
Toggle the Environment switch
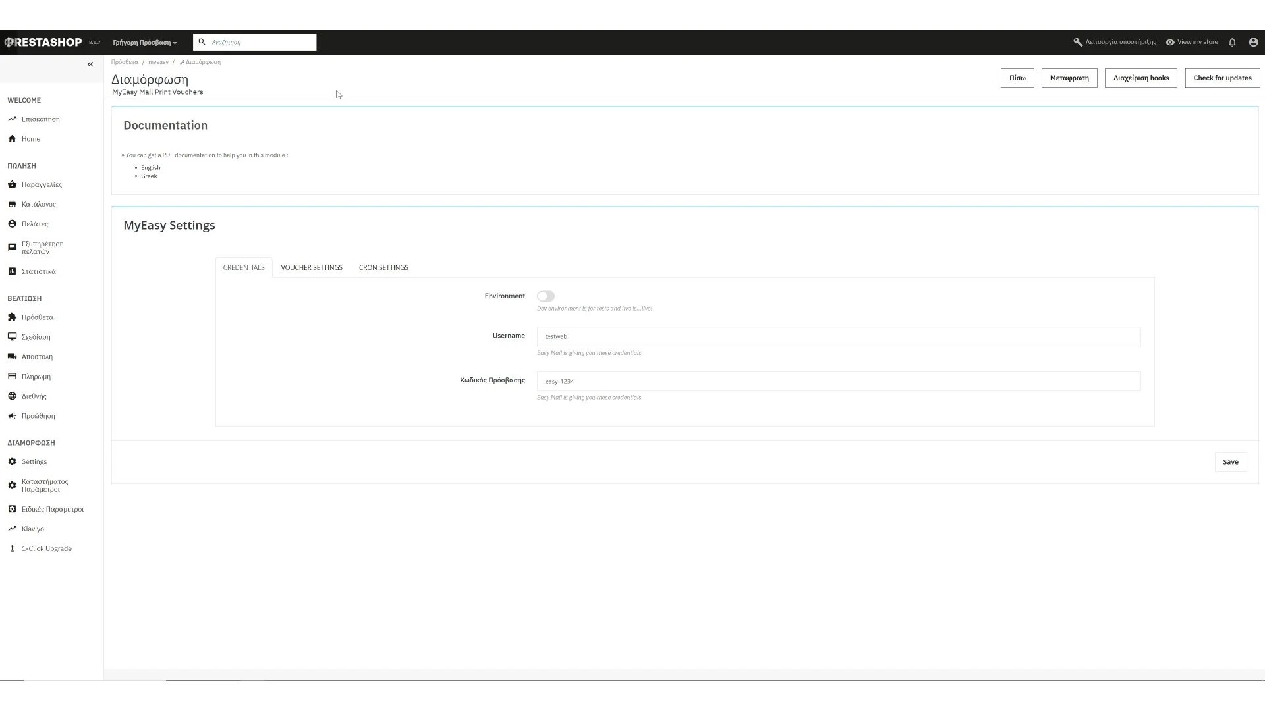click(x=546, y=296)
